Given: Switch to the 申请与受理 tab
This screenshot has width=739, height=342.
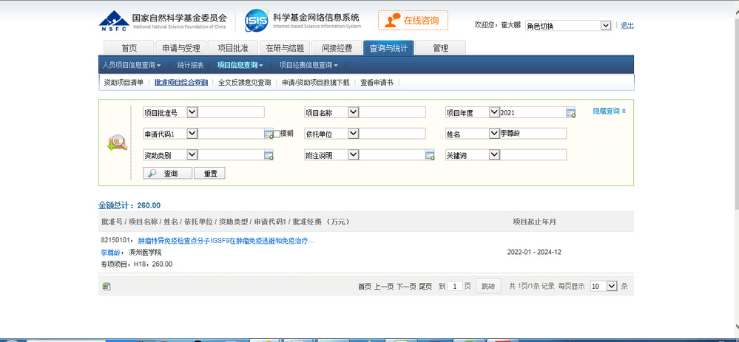Looking at the screenshot, I should click(x=181, y=48).
